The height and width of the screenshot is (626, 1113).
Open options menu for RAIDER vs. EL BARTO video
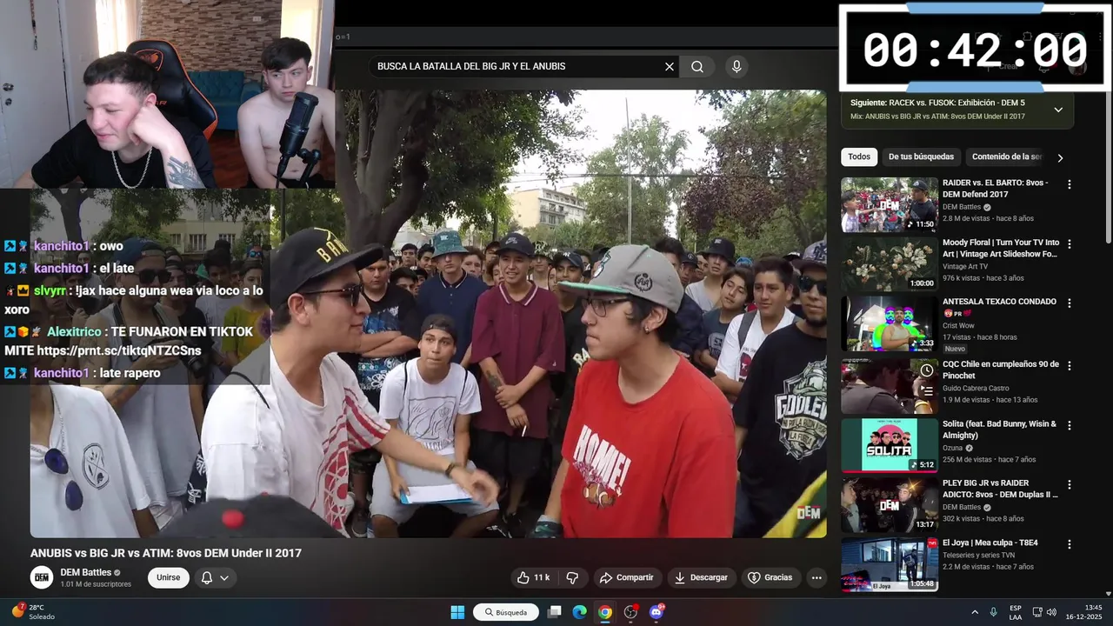point(1070,184)
